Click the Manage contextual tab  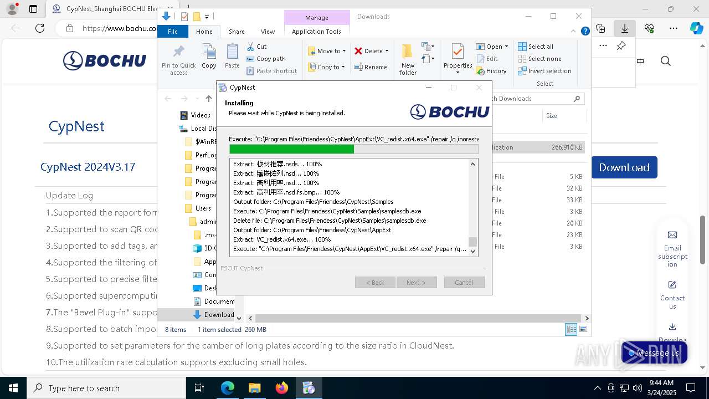pos(317,18)
